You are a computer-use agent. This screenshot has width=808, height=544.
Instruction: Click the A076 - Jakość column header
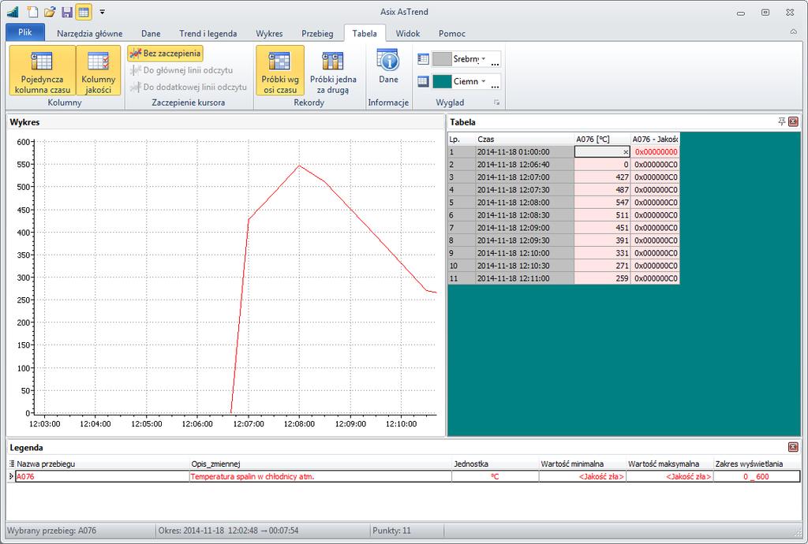tap(655, 139)
